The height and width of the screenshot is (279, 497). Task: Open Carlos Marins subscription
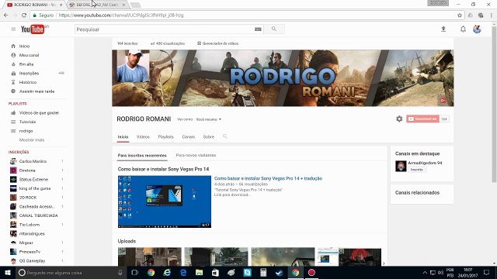point(33,161)
